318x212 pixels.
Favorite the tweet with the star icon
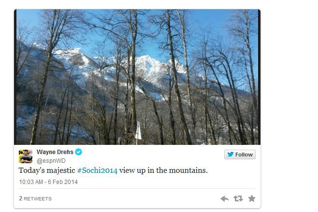[251, 198]
